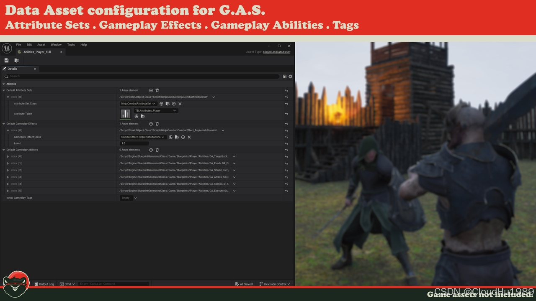Open options for GA_Combo_01 array element

(x=234, y=184)
